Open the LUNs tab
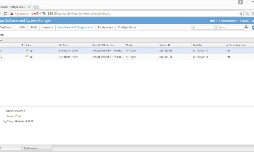 click(22, 27)
